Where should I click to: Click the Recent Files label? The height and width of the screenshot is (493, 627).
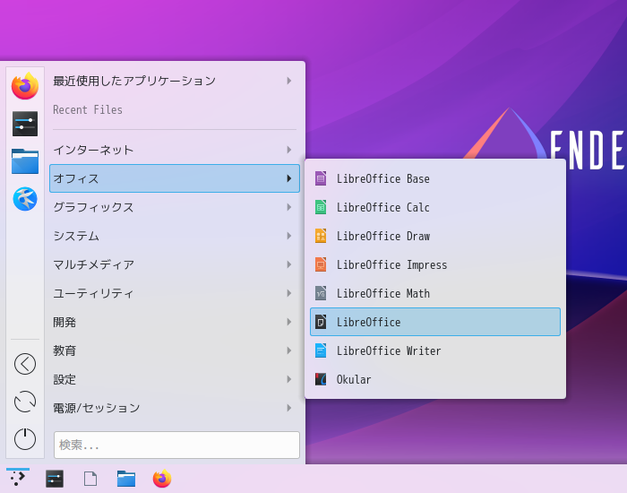88,109
